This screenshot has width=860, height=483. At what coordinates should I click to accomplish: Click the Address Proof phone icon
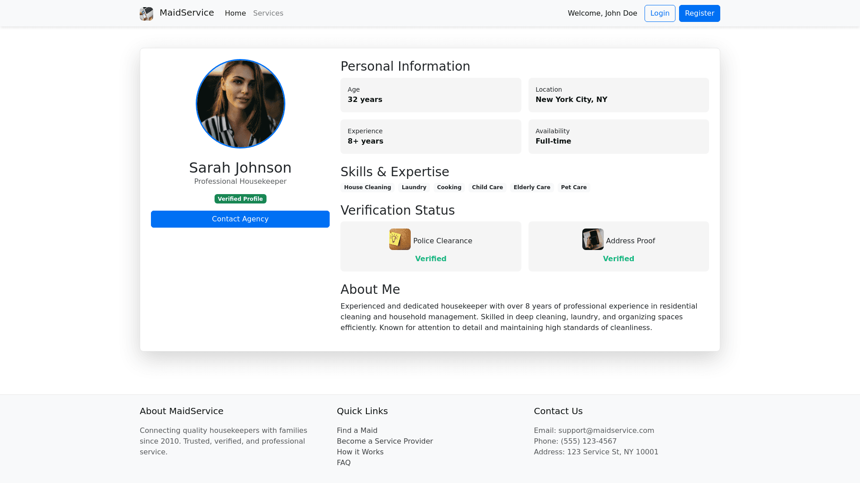coord(593,239)
